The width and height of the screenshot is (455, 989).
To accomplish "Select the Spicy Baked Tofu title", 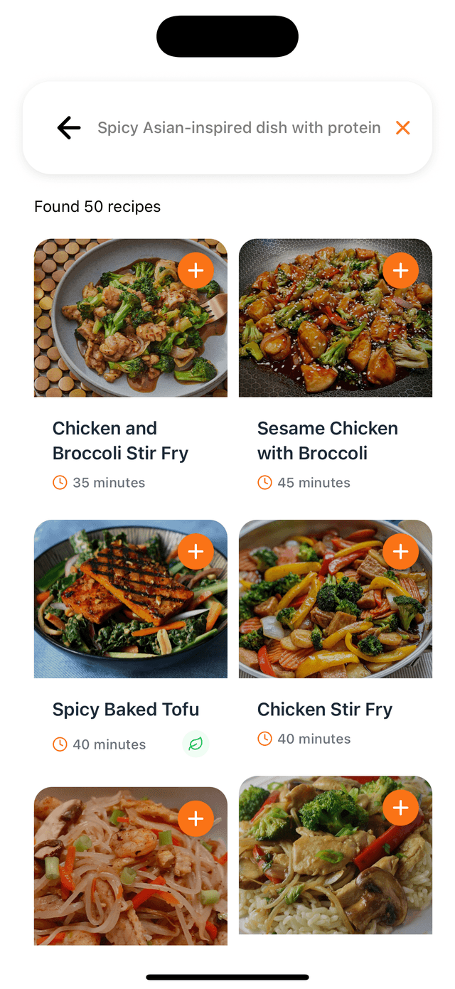I will click(x=126, y=709).
